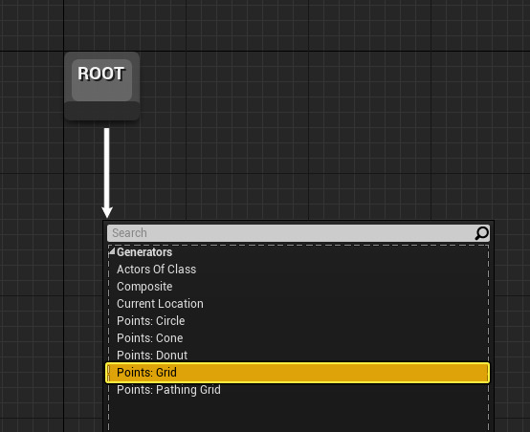The width and height of the screenshot is (530, 432).
Task: Select the ROOT node
Action: (101, 86)
